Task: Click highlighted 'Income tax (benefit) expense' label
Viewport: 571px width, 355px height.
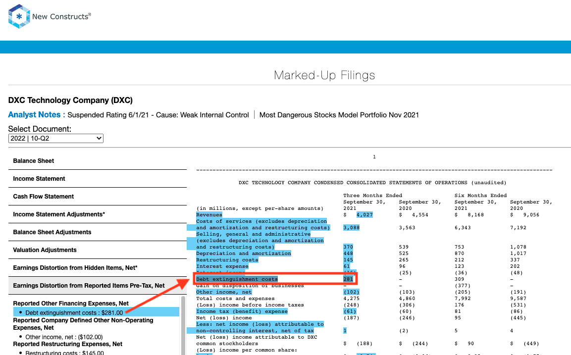Action: [x=242, y=311]
